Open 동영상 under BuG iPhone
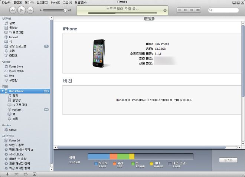Image resolution: width=245 pixels, height=177 pixels. [25, 100]
